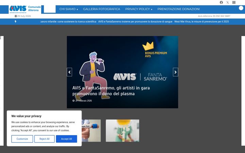Open the blood test tube thumbnail
245x153 pixels.
pos(91,131)
